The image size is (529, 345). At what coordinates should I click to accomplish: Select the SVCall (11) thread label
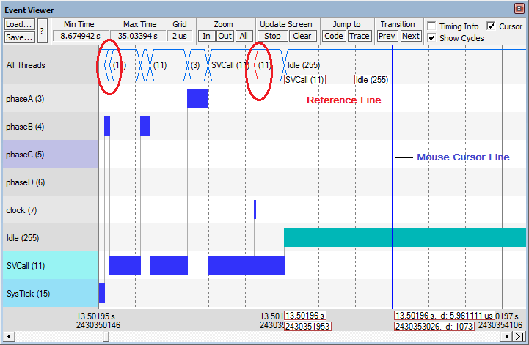point(49,266)
